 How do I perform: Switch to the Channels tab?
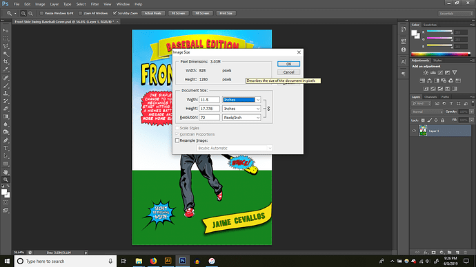[x=430, y=97]
